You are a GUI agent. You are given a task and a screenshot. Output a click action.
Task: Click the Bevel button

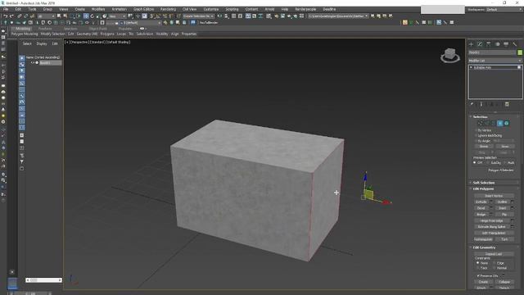click(481, 208)
